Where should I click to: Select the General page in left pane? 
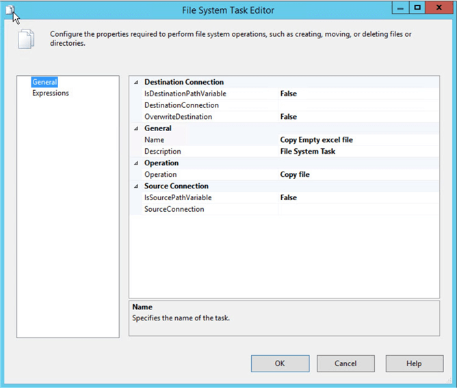44,82
